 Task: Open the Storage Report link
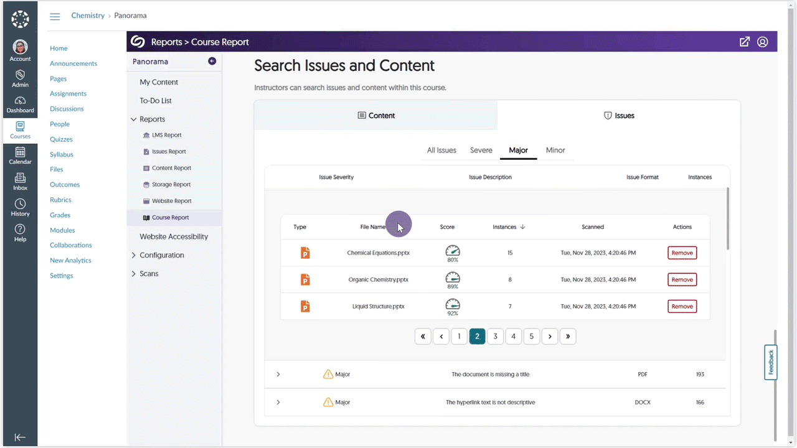click(x=171, y=185)
